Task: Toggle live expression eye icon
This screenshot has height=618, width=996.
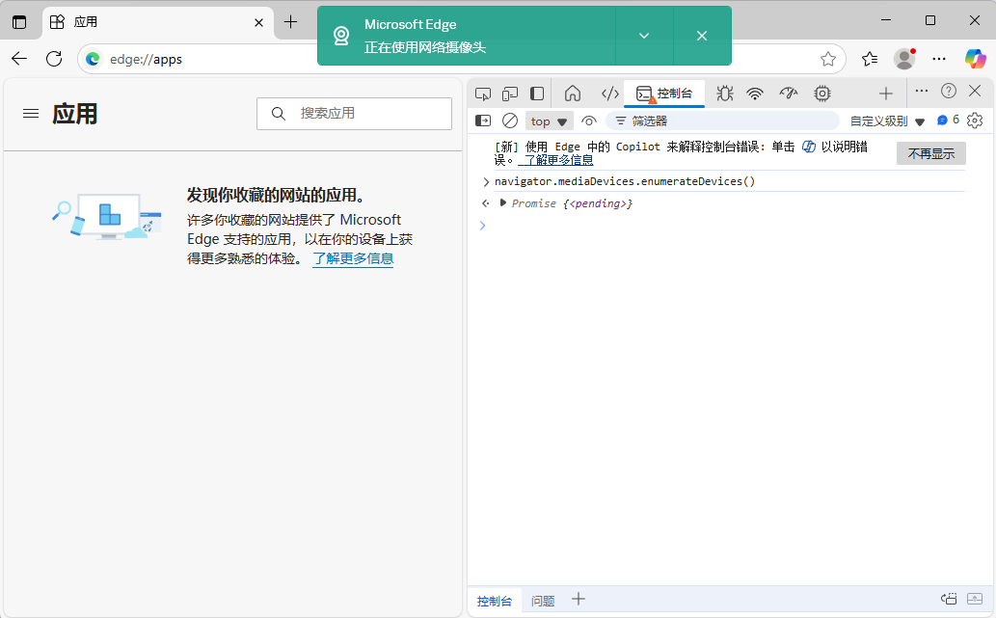Action: pyautogui.click(x=589, y=121)
